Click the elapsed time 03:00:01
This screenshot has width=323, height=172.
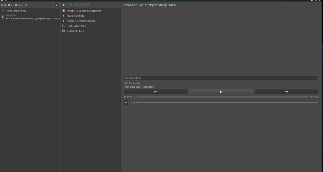pos(128,97)
